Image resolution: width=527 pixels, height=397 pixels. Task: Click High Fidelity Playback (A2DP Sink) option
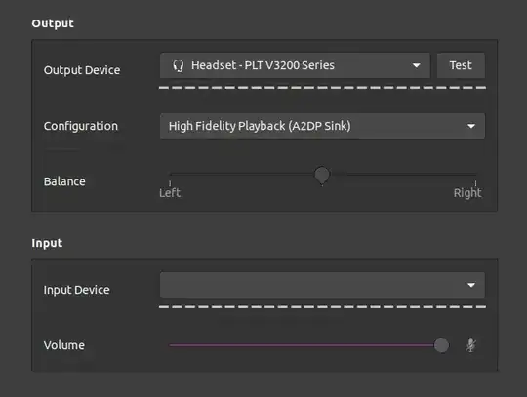click(260, 126)
